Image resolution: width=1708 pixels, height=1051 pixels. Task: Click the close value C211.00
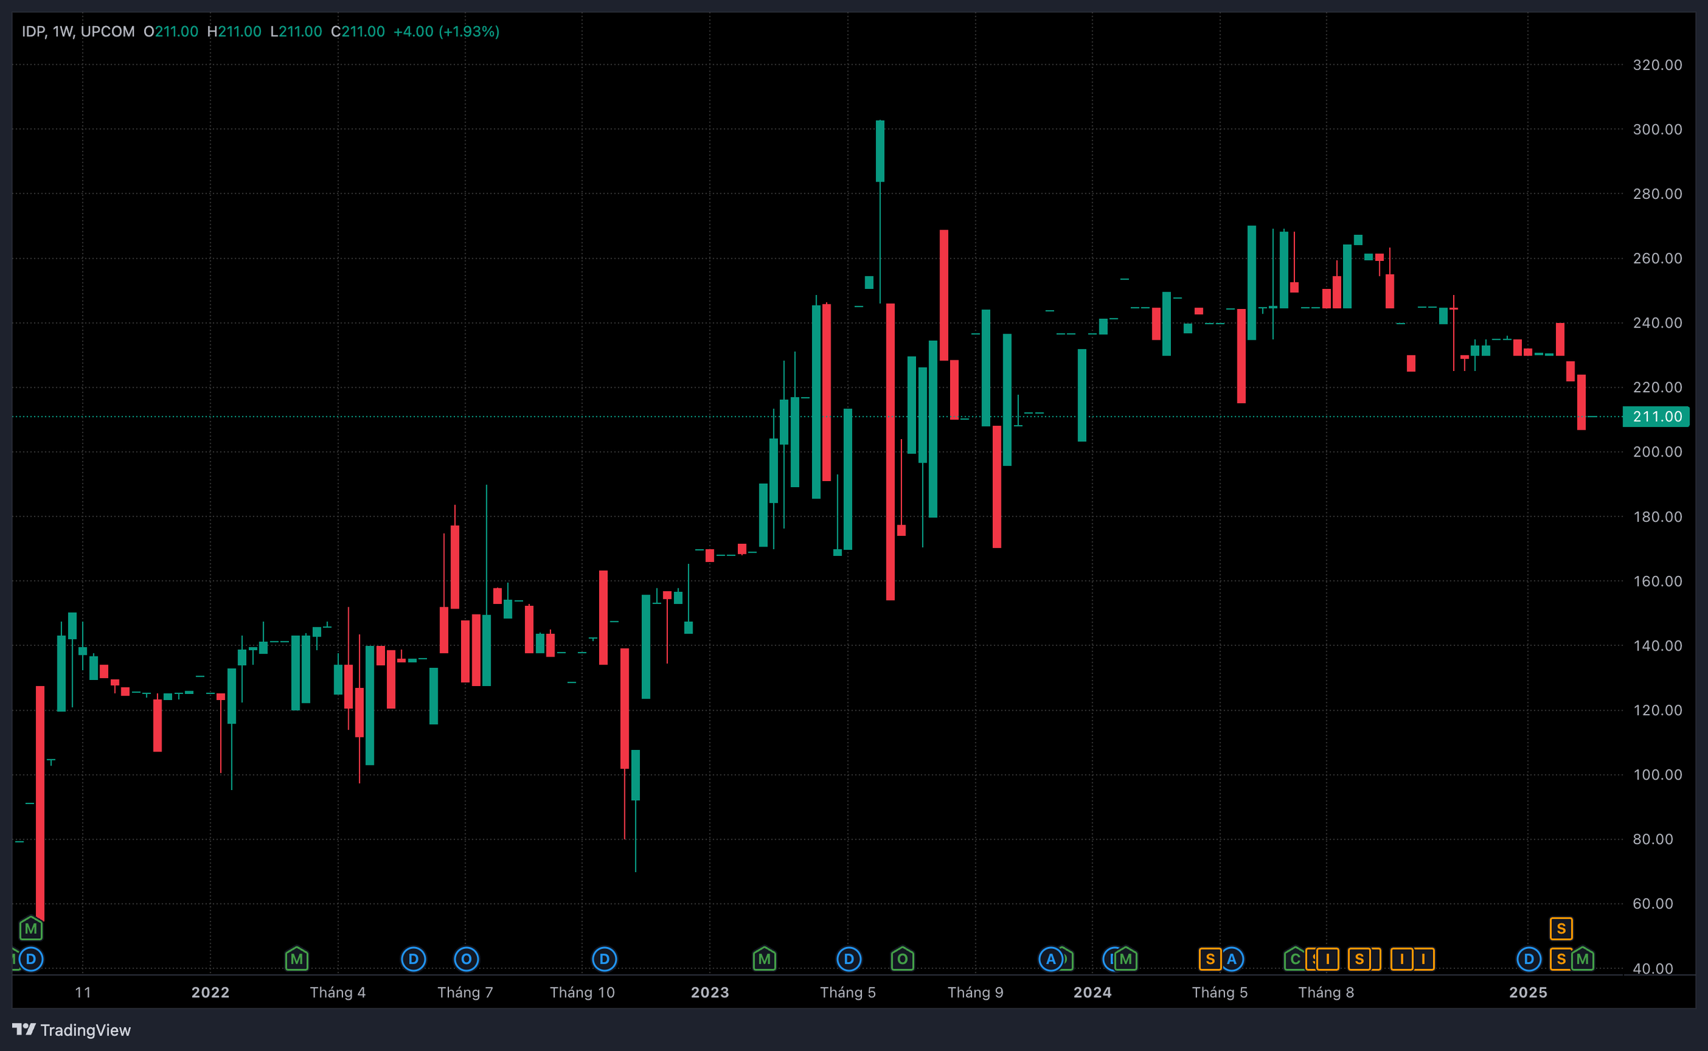(x=358, y=31)
